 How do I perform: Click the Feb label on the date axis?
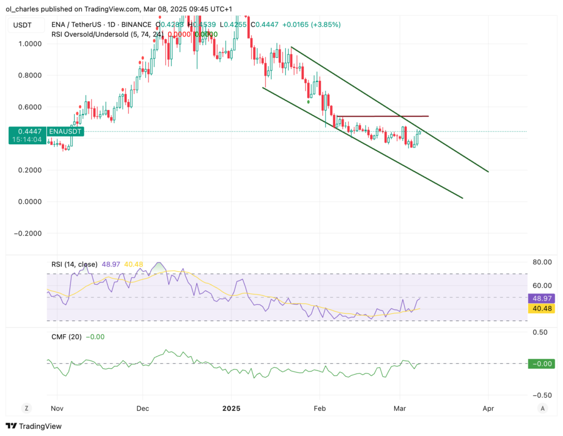click(x=319, y=408)
